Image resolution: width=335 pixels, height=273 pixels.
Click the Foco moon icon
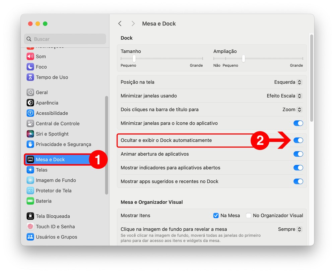[30, 67]
